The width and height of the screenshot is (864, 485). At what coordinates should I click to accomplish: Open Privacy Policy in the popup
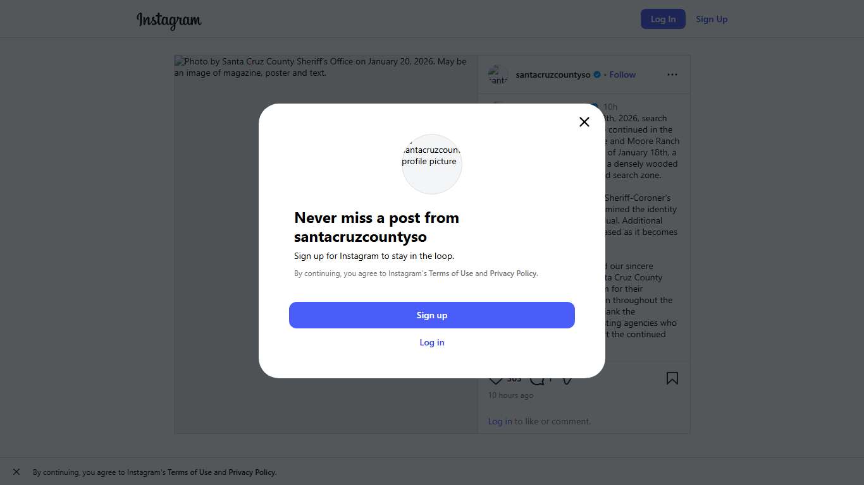(x=513, y=273)
